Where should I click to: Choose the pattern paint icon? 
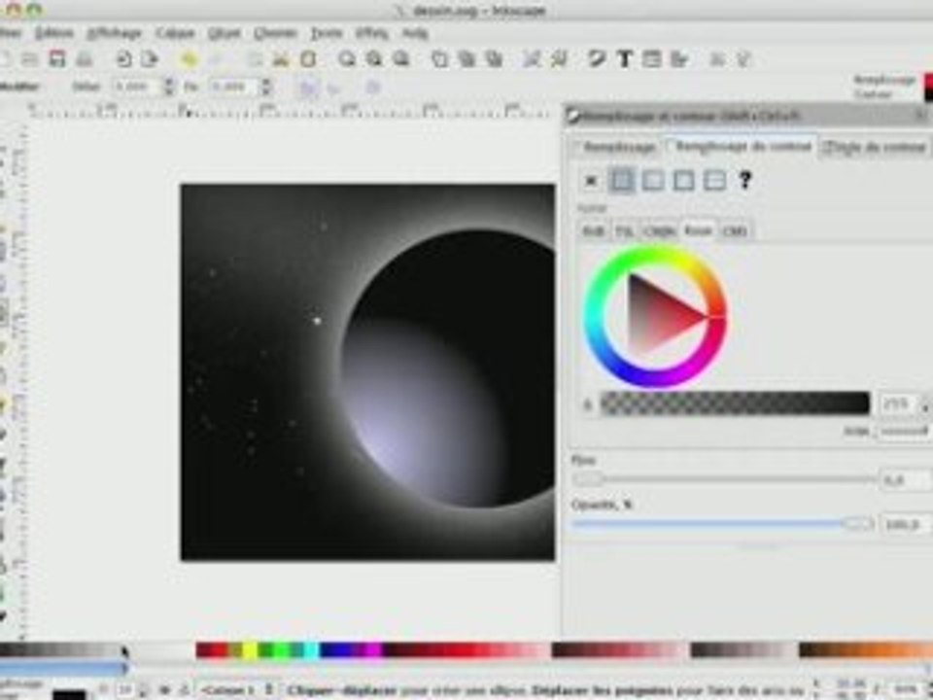(715, 180)
